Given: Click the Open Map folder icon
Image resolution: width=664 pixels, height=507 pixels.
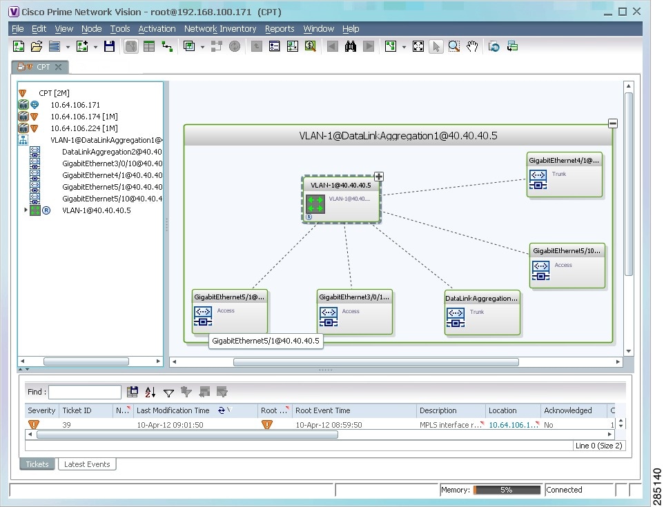Looking at the screenshot, I should (37, 46).
